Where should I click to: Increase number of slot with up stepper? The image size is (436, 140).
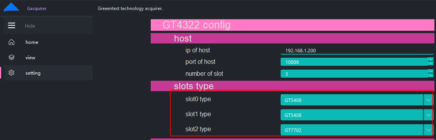click(x=431, y=72)
